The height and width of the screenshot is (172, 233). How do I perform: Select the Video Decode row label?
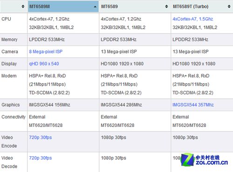[x=9, y=162]
